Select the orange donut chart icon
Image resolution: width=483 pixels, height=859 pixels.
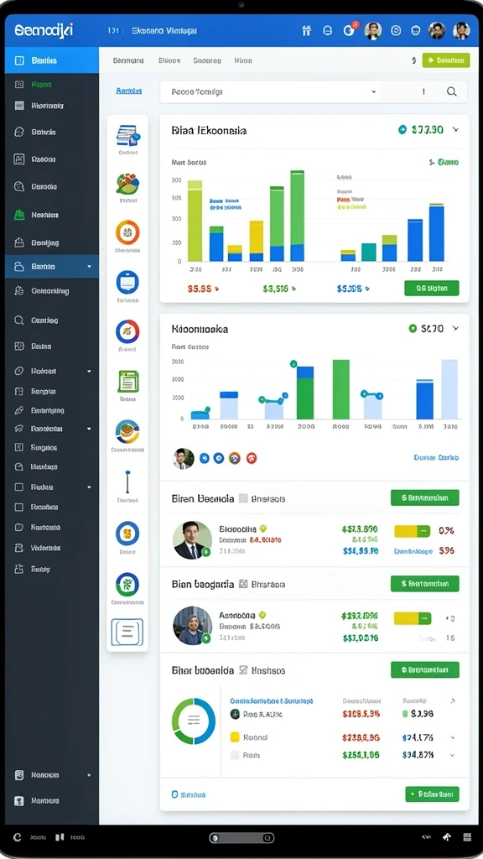point(127,232)
